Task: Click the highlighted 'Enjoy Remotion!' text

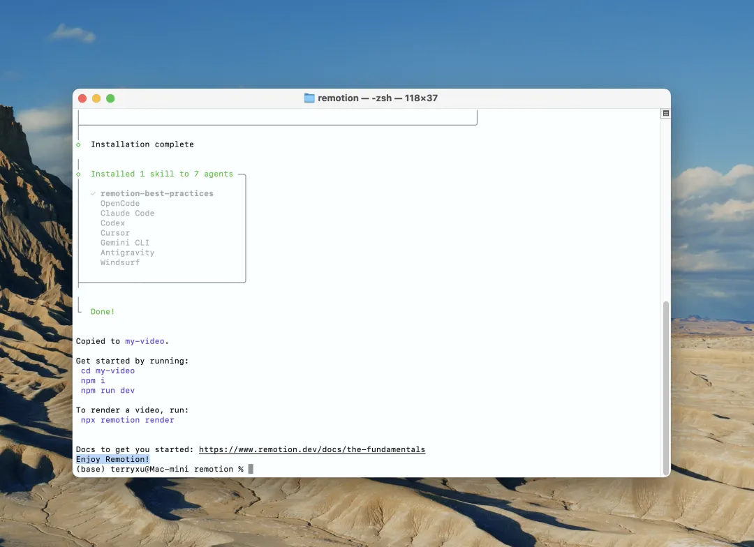Action: pos(112,460)
